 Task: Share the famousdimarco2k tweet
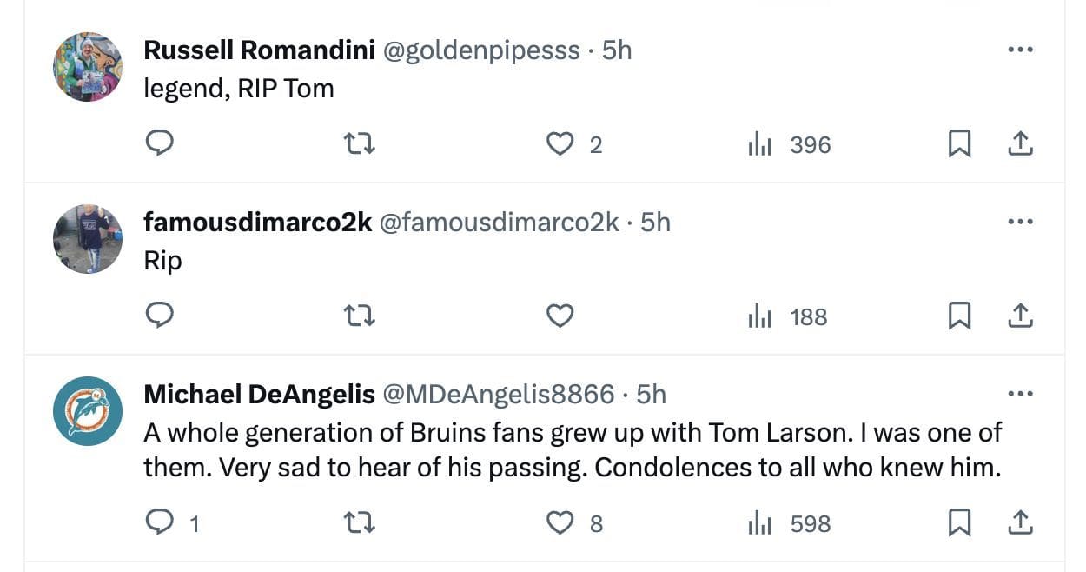point(1020,316)
